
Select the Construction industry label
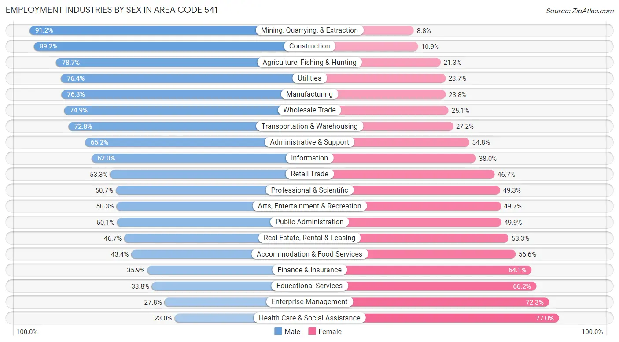[x=309, y=46]
